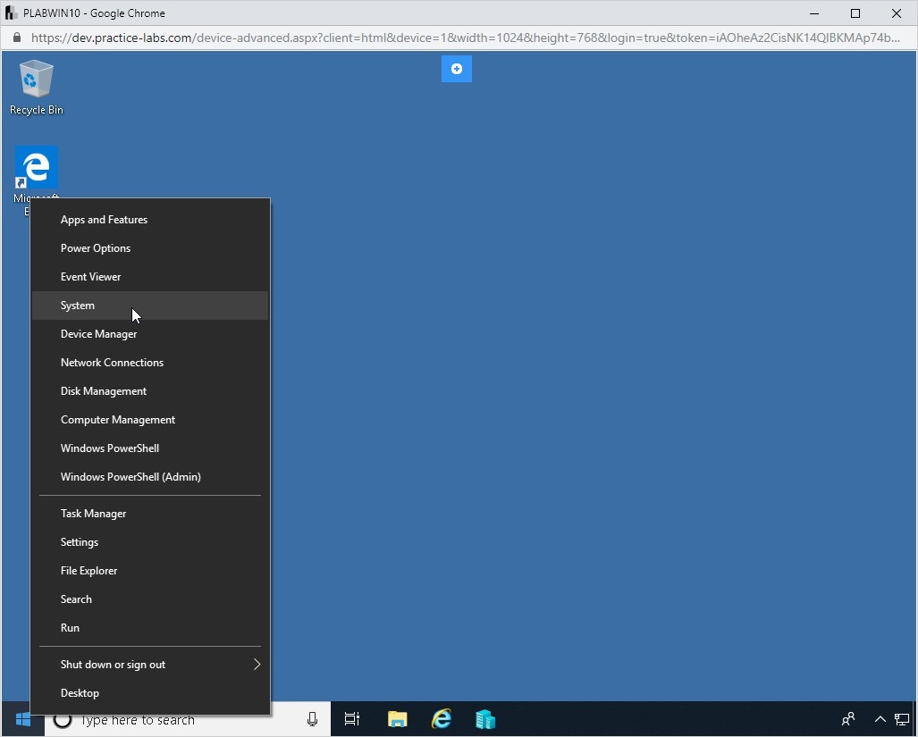Launch Windows PowerShell
This screenshot has height=737, width=918.
pyautogui.click(x=150, y=449)
